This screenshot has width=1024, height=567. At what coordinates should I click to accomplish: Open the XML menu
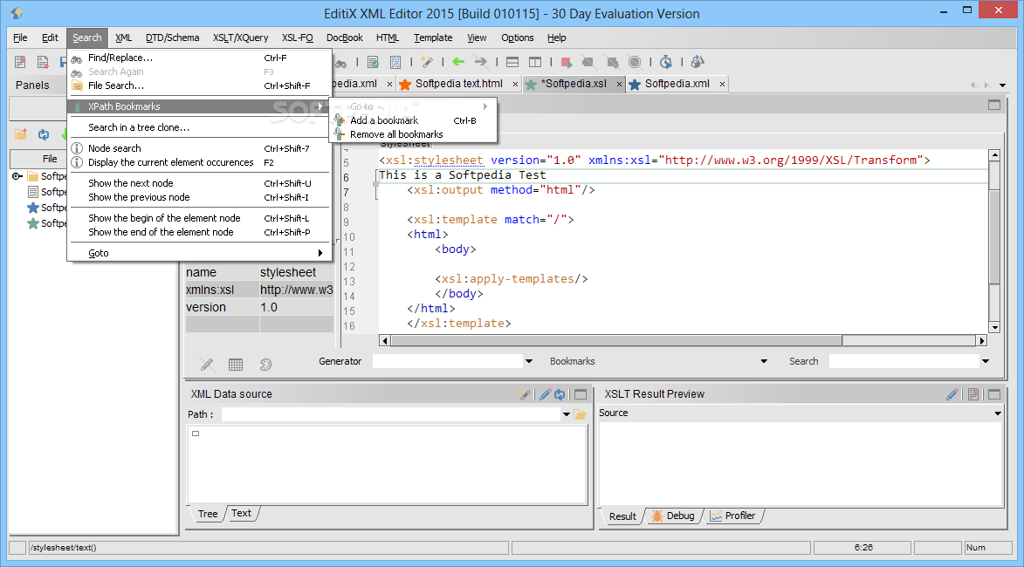(123, 38)
